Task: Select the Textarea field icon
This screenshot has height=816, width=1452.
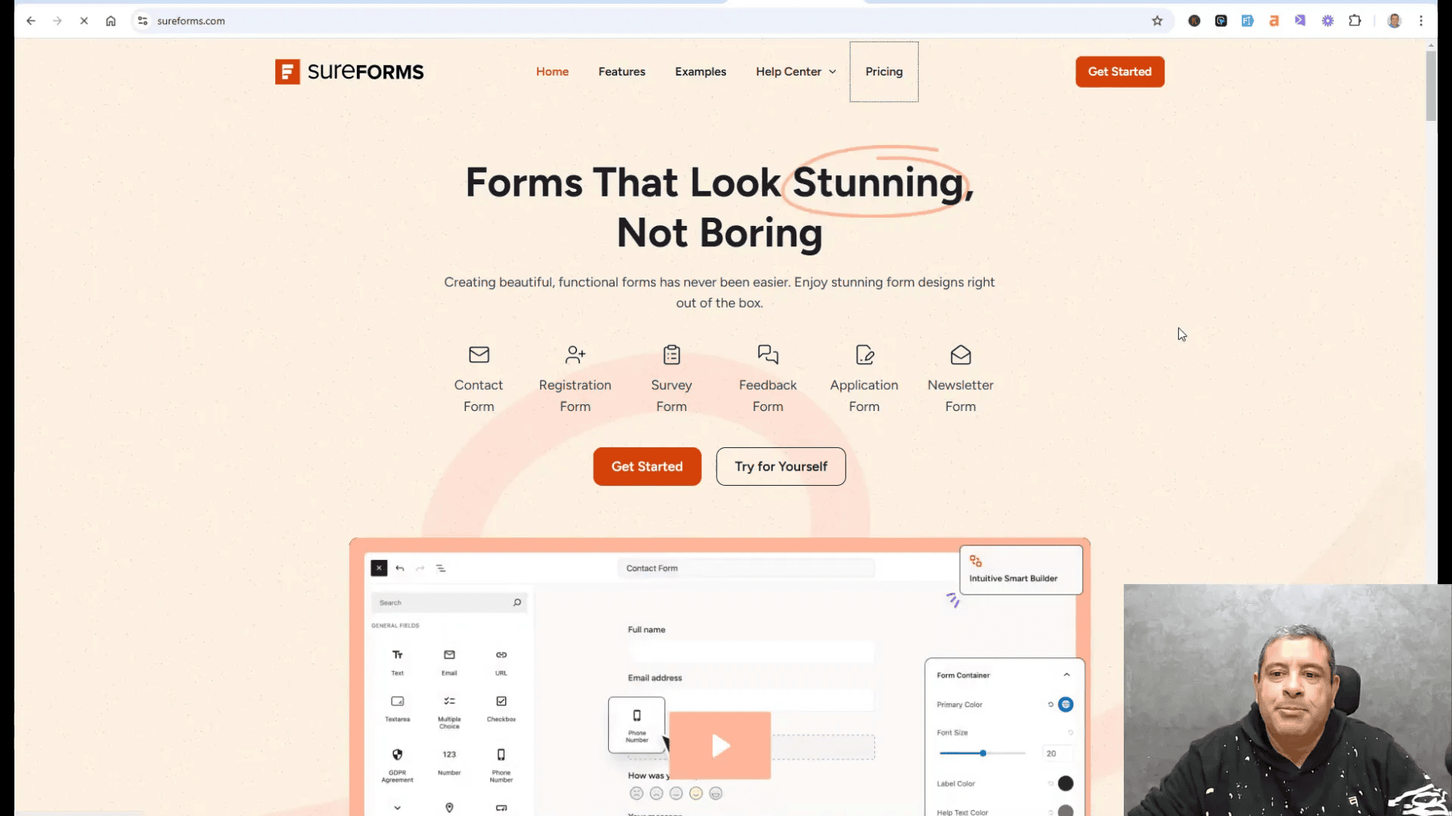Action: [x=397, y=700]
